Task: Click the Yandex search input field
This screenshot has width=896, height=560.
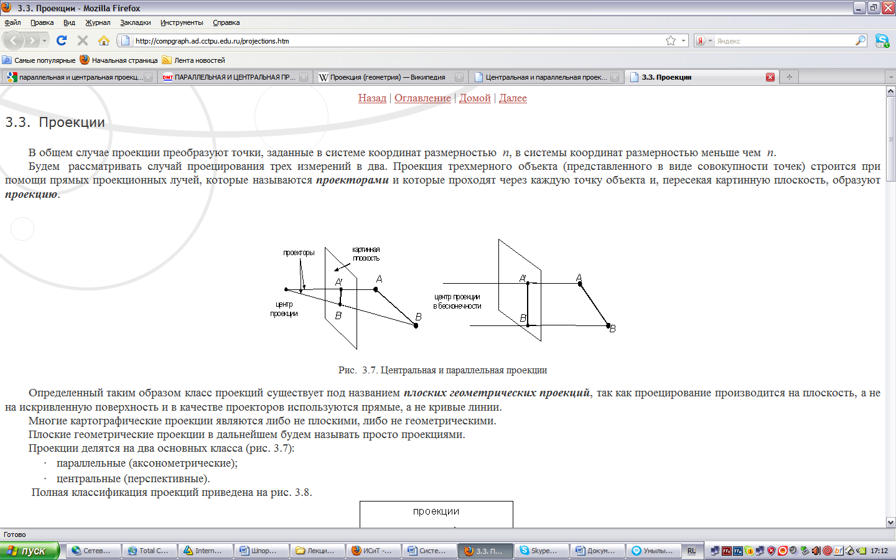Action: pyautogui.click(x=785, y=40)
